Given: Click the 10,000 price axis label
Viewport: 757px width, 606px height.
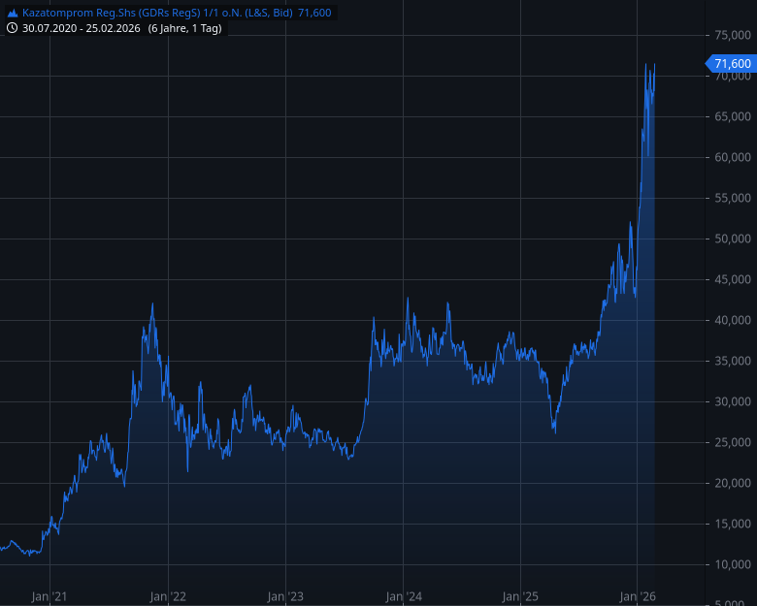Looking at the screenshot, I should 733,564.
